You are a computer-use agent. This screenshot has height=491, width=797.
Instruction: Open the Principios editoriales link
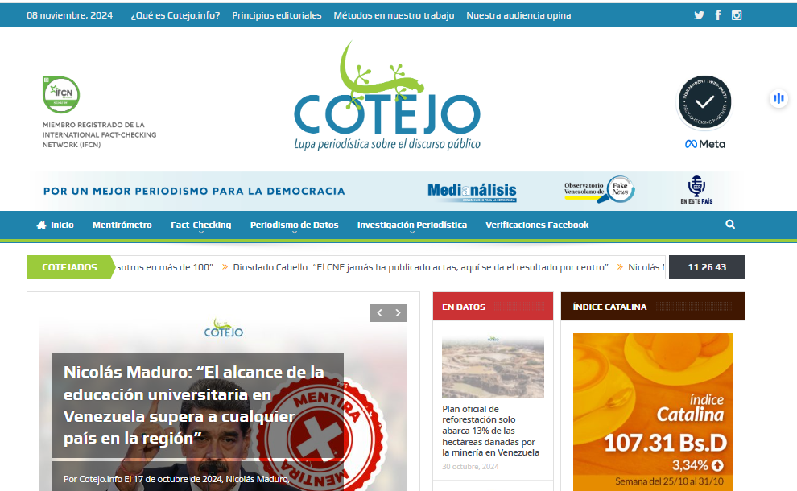click(x=277, y=15)
